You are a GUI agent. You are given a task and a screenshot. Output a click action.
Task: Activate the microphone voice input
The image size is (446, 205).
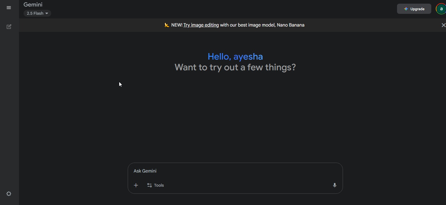pyautogui.click(x=335, y=186)
